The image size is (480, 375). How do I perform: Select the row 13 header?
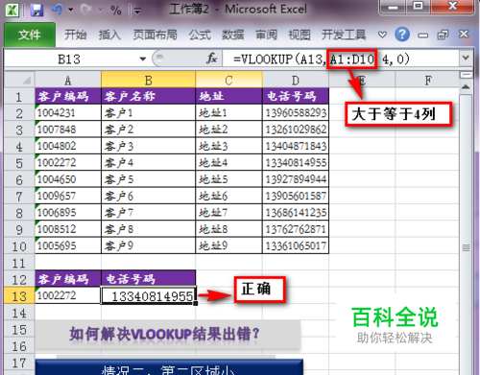(x=19, y=295)
